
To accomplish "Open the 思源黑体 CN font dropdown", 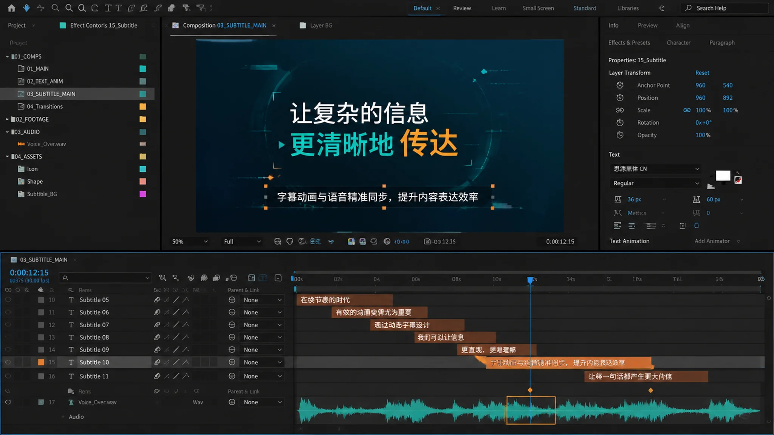I will 655,169.
